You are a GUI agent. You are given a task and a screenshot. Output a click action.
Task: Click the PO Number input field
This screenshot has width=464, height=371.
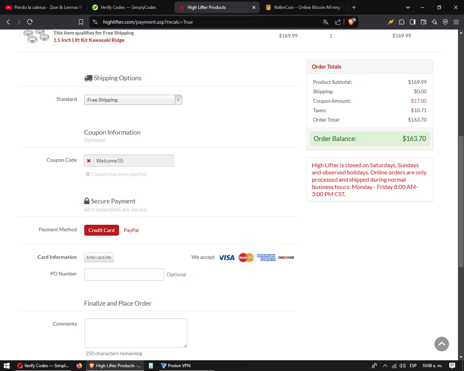pyautogui.click(x=124, y=275)
